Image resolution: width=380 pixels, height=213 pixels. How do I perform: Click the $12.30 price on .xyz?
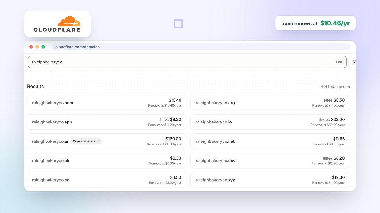(338, 177)
